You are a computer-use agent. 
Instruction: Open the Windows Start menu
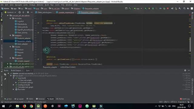pyautogui.click(x=3, y=106)
